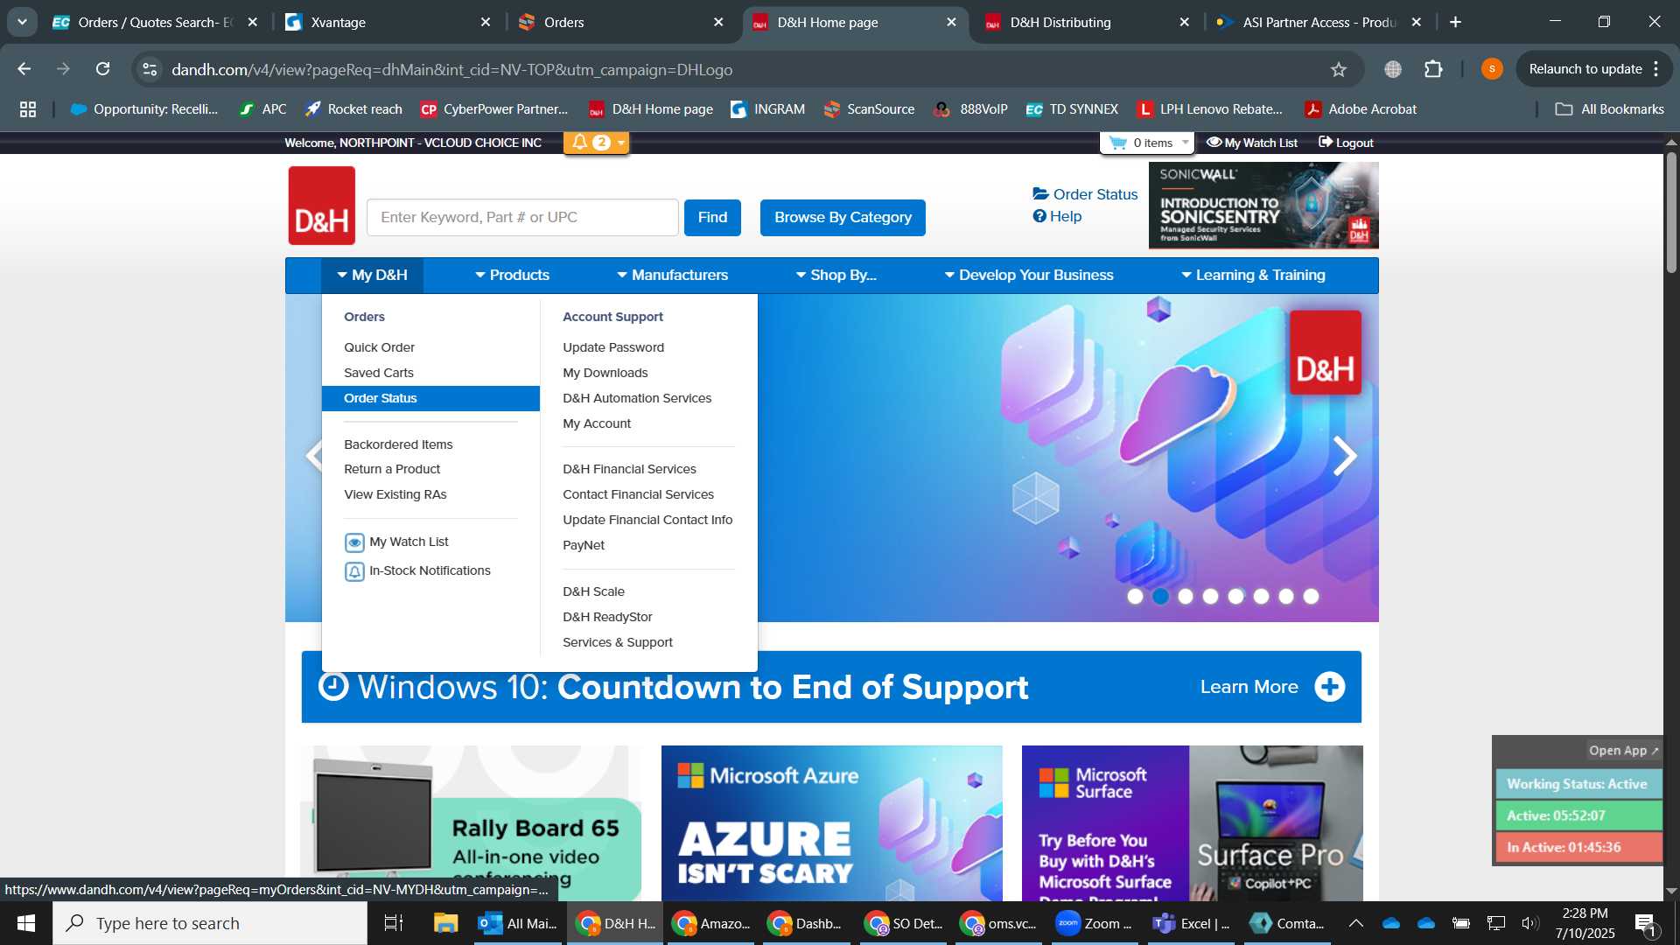Click the D&H red logo

[x=322, y=206]
